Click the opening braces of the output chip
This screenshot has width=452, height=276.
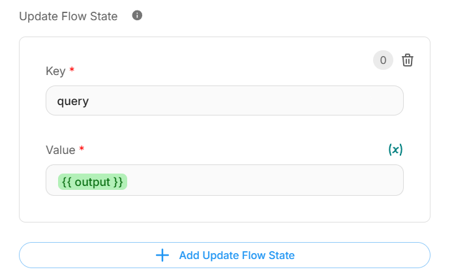click(66, 182)
